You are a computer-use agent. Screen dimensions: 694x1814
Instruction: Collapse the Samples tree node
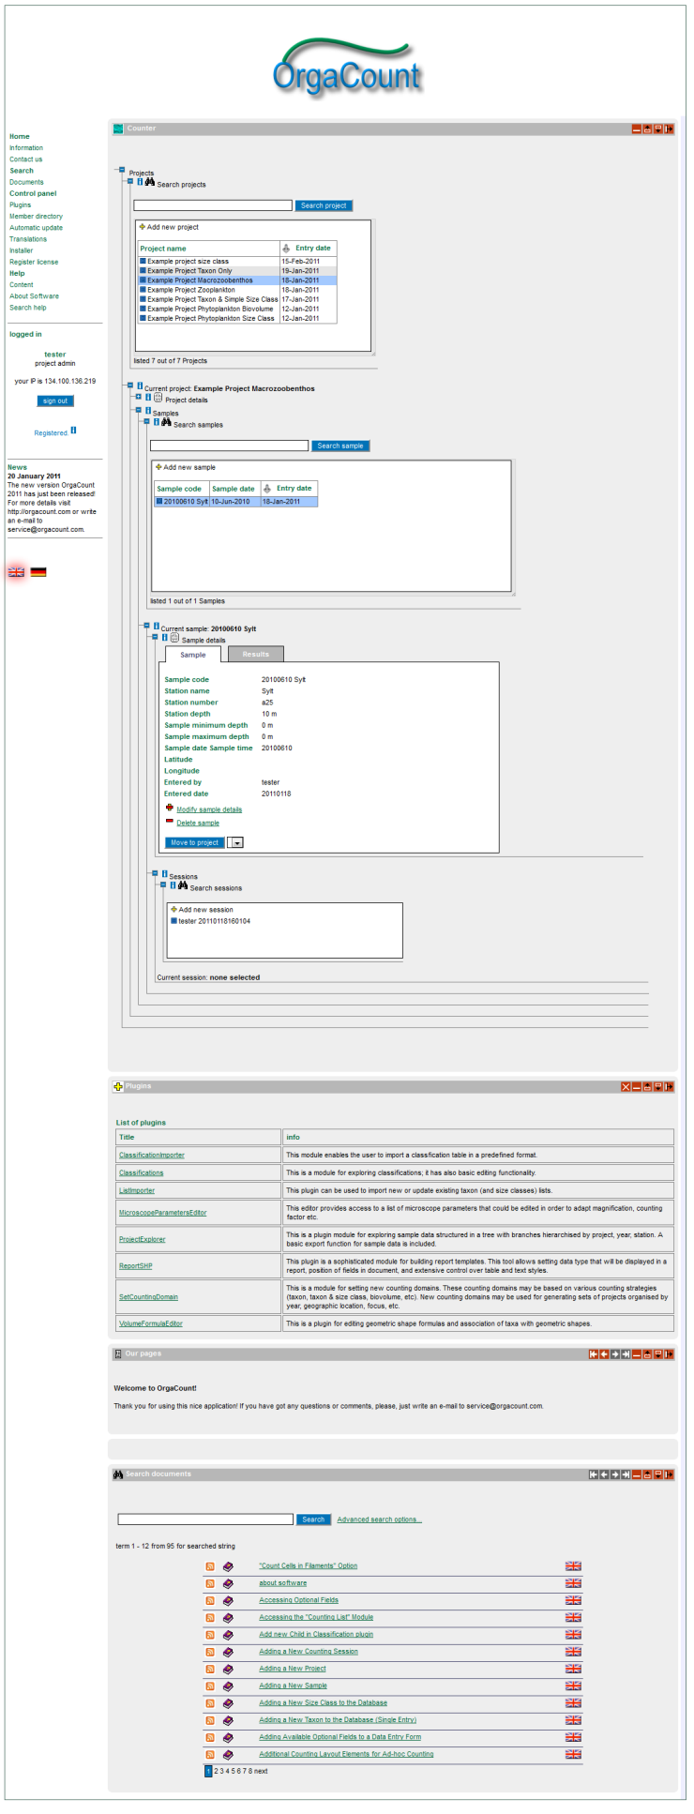[139, 410]
